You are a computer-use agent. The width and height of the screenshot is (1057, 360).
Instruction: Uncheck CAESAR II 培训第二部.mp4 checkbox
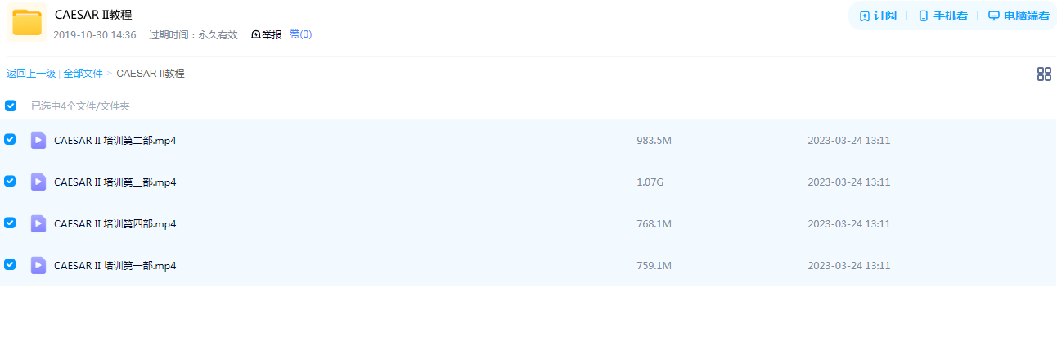coord(10,139)
